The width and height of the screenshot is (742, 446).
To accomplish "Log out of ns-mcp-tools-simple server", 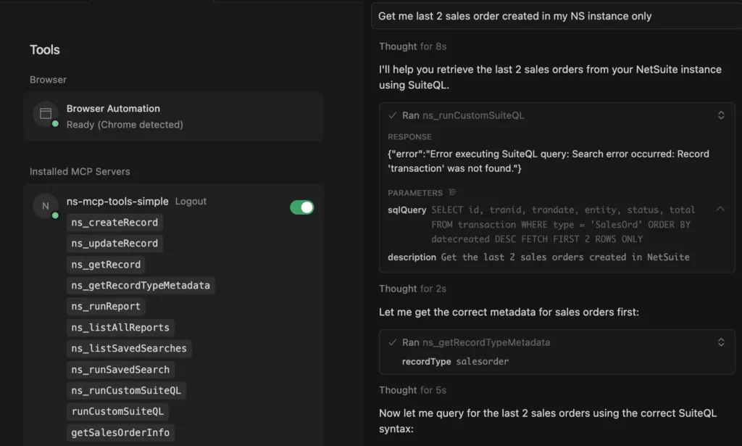I will pos(191,202).
